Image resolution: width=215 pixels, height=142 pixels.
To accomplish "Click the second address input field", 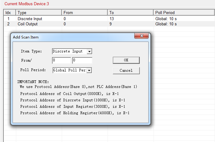I will click(82, 60).
